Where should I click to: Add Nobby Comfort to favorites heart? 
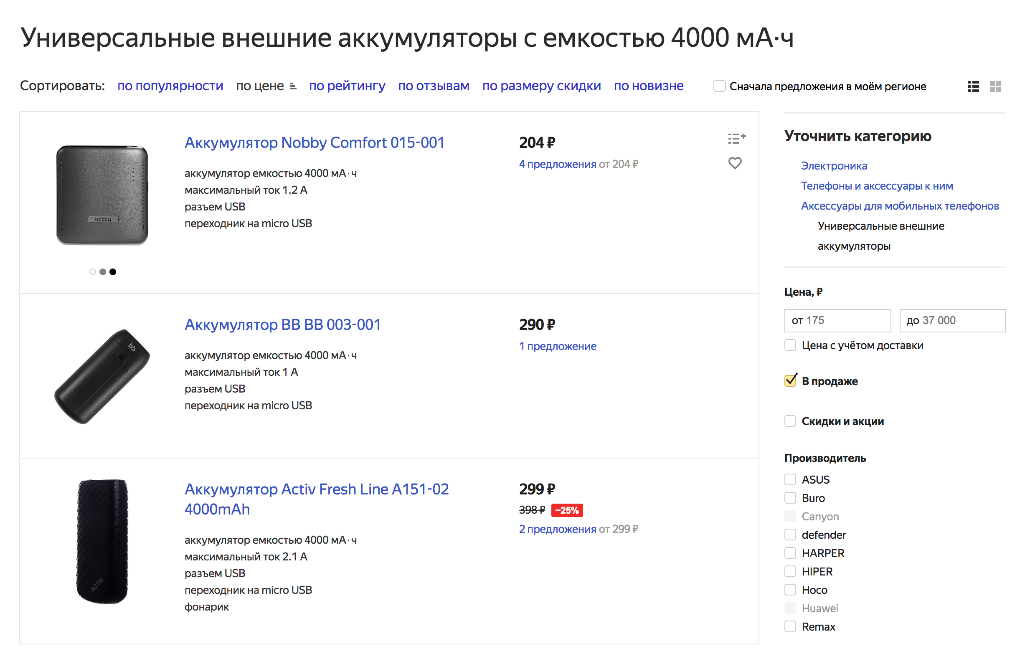[x=734, y=162]
